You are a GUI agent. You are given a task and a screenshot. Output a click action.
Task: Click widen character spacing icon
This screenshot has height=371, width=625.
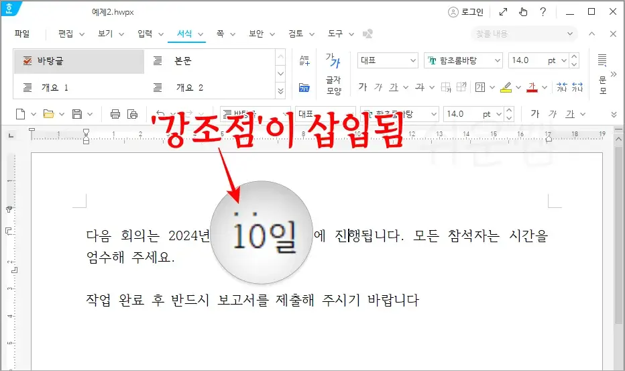point(577,87)
